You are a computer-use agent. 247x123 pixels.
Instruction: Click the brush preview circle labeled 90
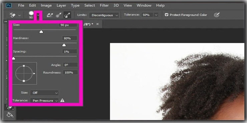[31, 14]
